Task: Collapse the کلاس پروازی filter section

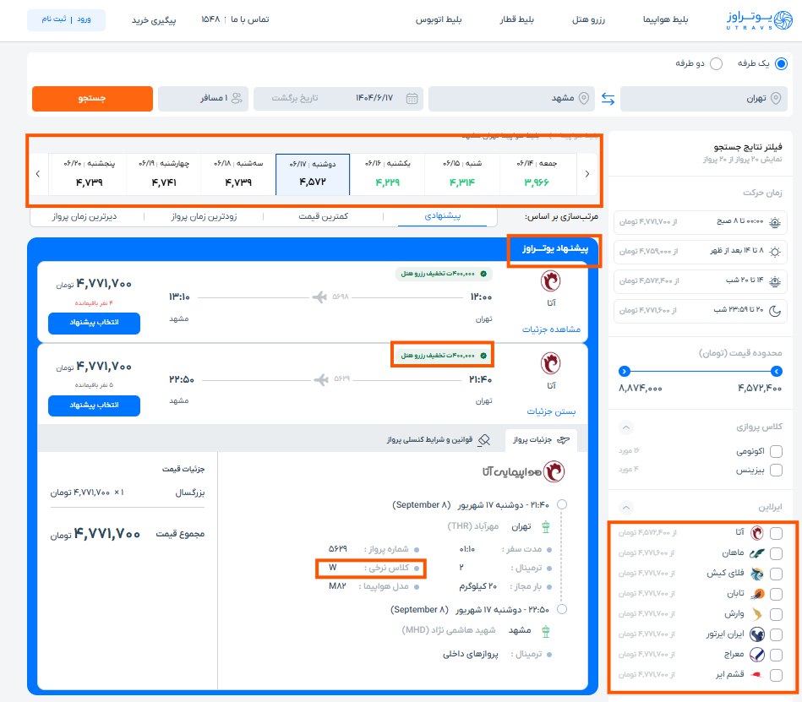Action: pos(626,427)
